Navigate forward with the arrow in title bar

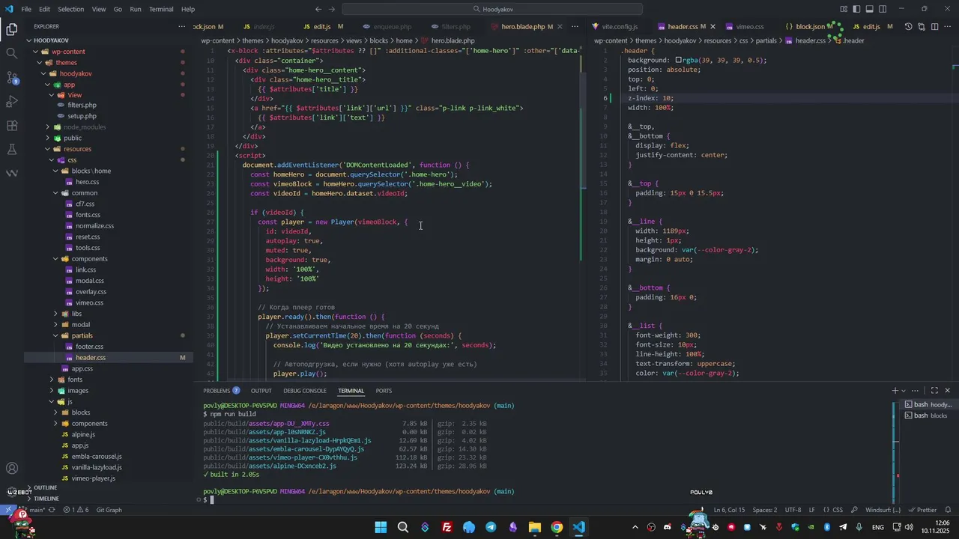point(333,9)
